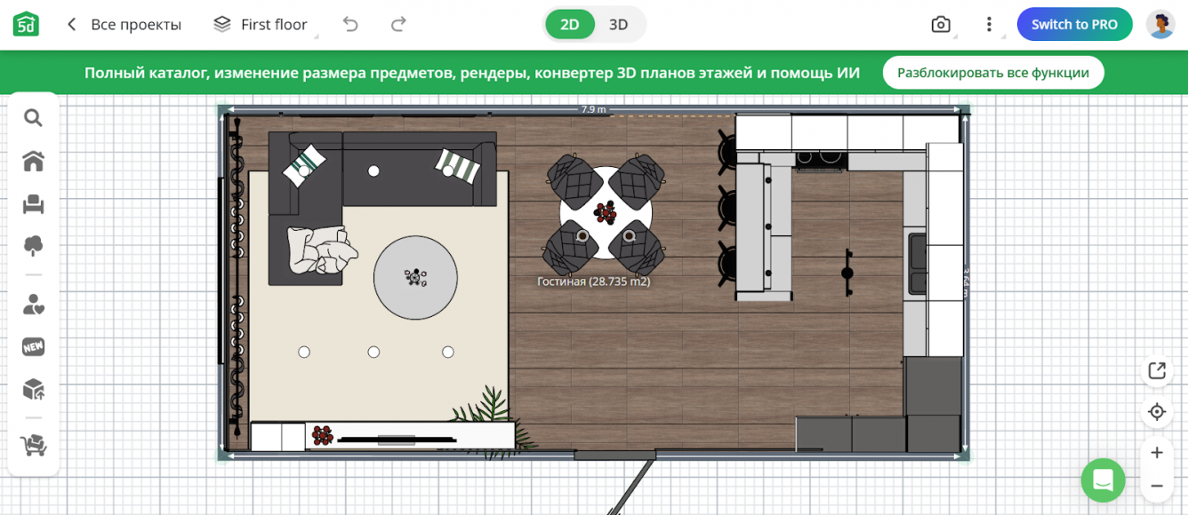This screenshot has width=1188, height=515.
Task: Switch to 3D view mode
Action: [619, 25]
